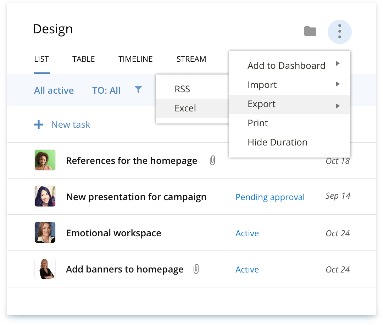Open attachments on References for the homepage

212,160
